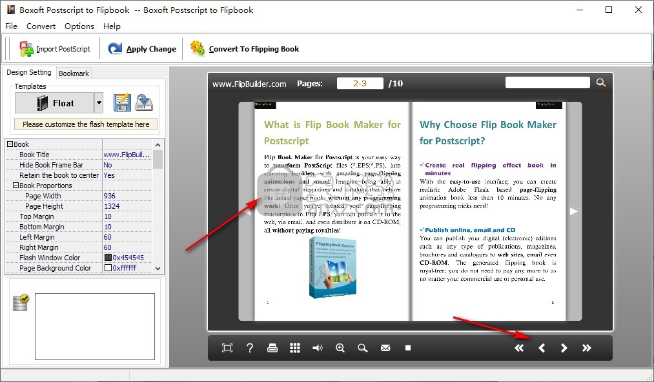Open the File menu
Viewport: 654px width, 382px height.
(11, 26)
